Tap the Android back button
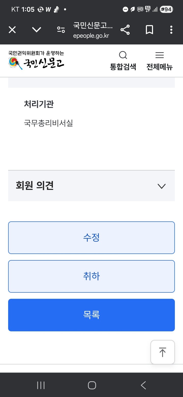The width and height of the screenshot is (183, 397). [x=143, y=385]
